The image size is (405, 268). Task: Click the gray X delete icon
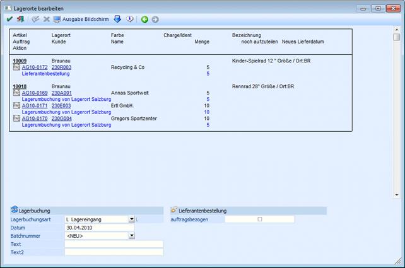(46, 20)
